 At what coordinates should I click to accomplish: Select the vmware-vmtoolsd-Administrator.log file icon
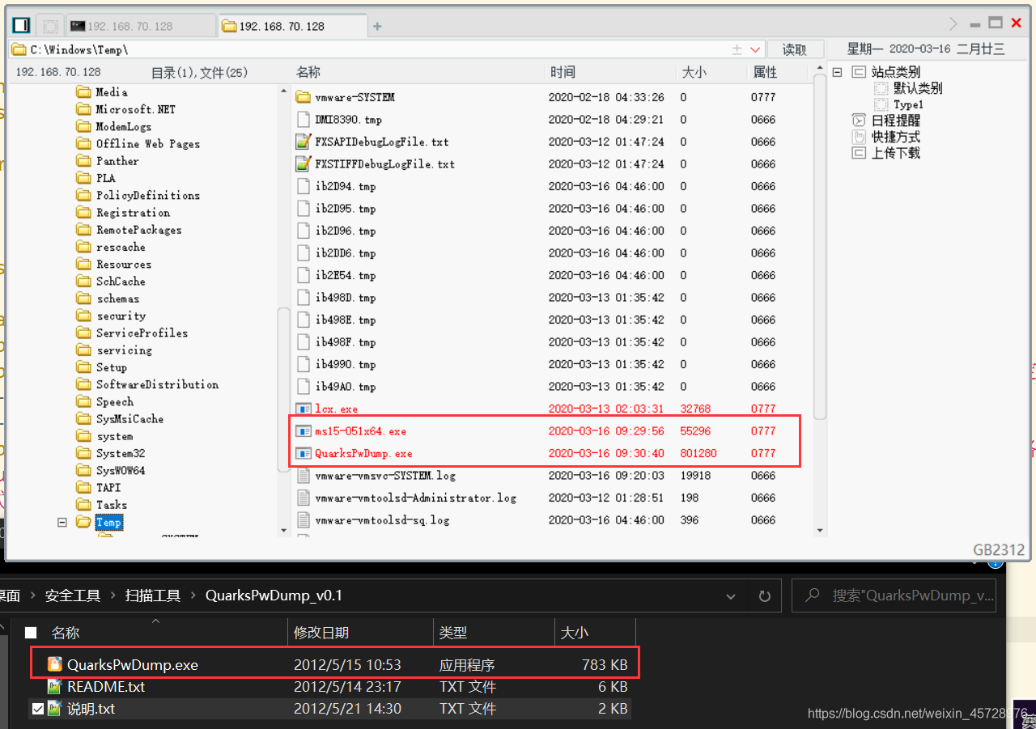point(304,498)
